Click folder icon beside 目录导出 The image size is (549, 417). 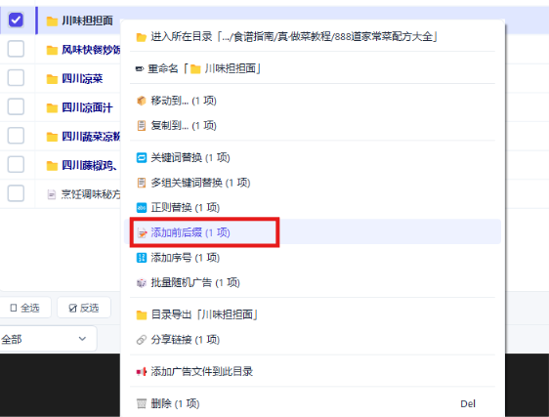pyautogui.click(x=141, y=315)
